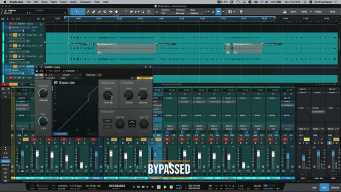This screenshot has height=192, width=341.
Task: Open the dropdown arrow on the Expander tab
Action: 77,71
